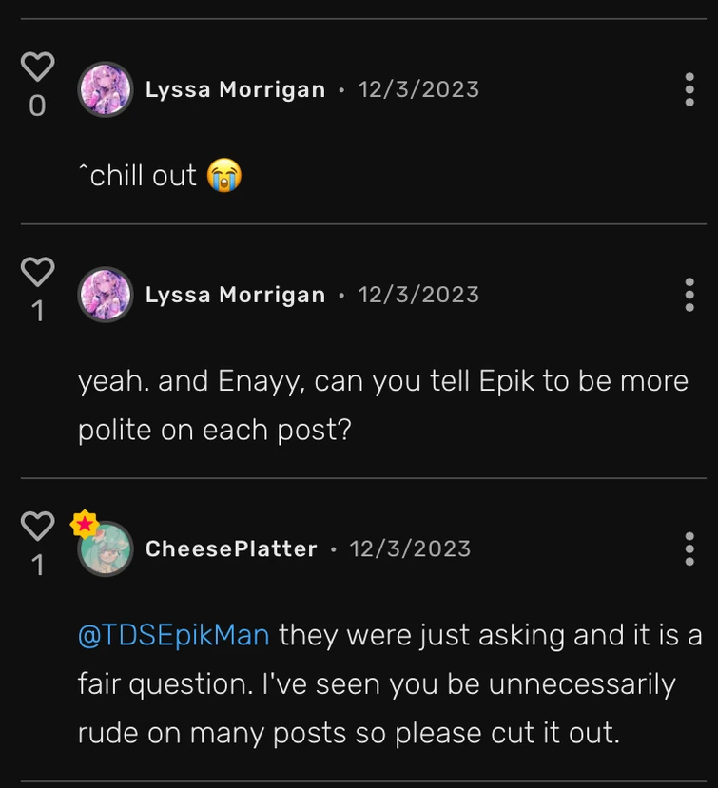Image resolution: width=718 pixels, height=788 pixels.
Task: Click Lyssa Morrigan's avatar beside the "chill out" comment
Action: point(105,89)
